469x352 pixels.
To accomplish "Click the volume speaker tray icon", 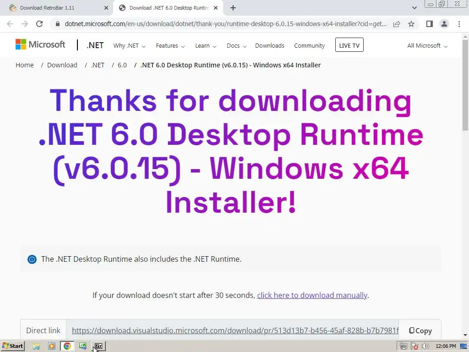I will (425, 346).
